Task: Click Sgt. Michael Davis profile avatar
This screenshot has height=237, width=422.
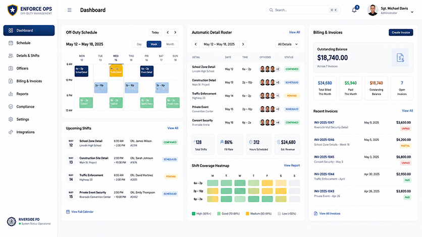Action: pos(373,10)
